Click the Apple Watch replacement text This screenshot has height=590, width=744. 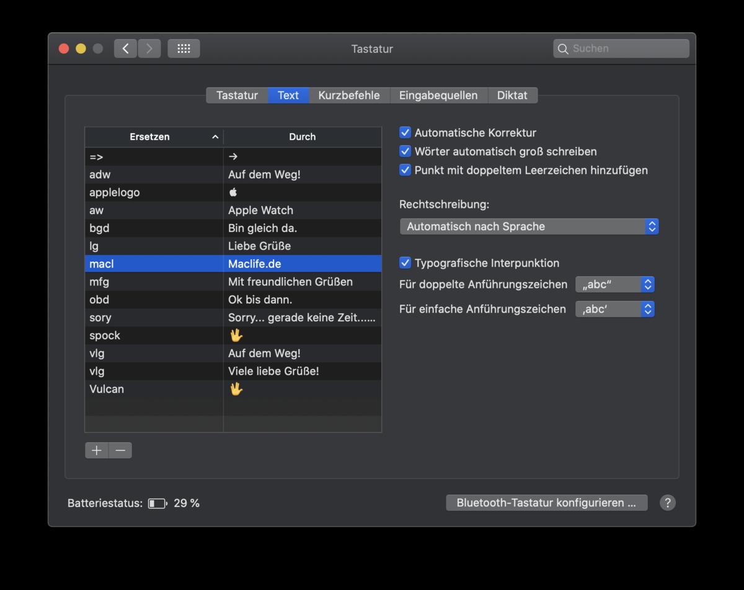[261, 210]
